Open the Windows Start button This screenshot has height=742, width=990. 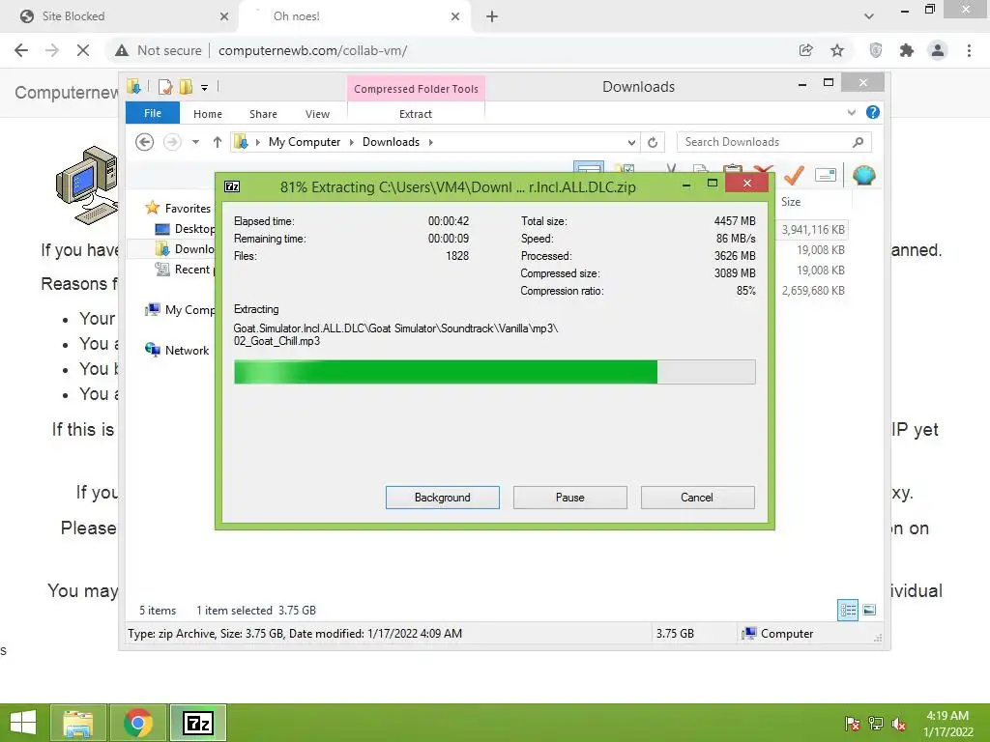[x=23, y=723]
